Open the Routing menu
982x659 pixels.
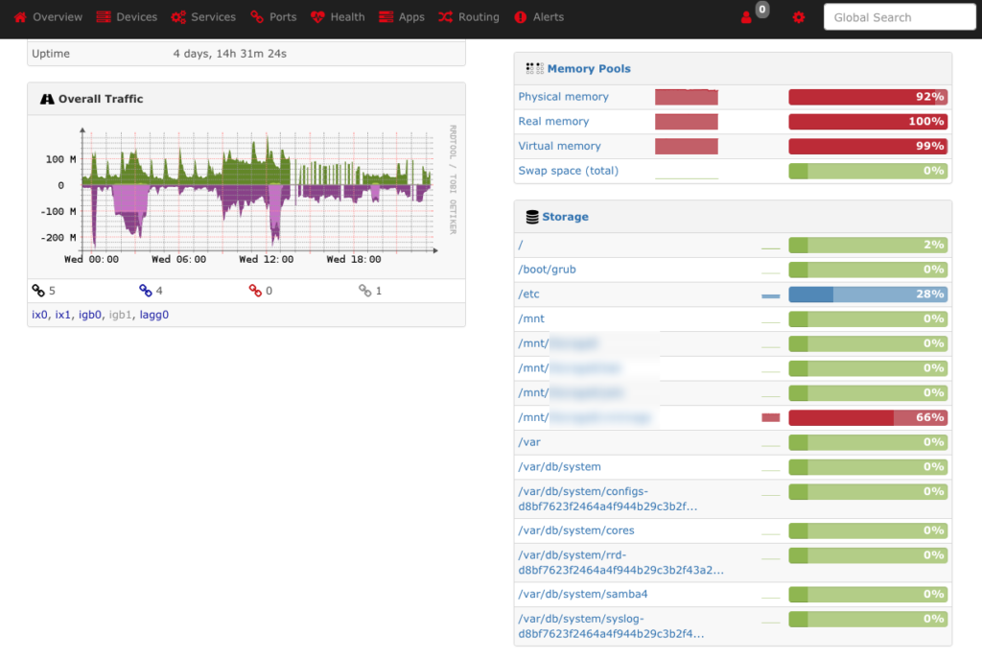[x=469, y=17]
